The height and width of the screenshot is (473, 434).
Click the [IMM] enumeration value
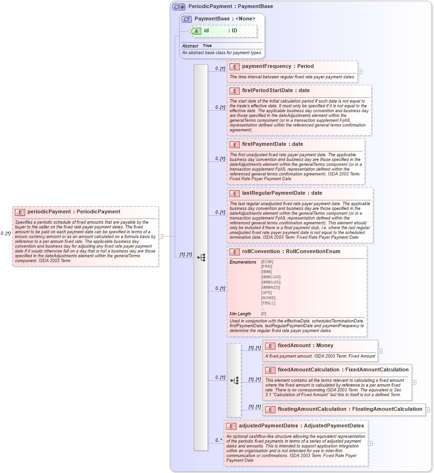click(266, 272)
